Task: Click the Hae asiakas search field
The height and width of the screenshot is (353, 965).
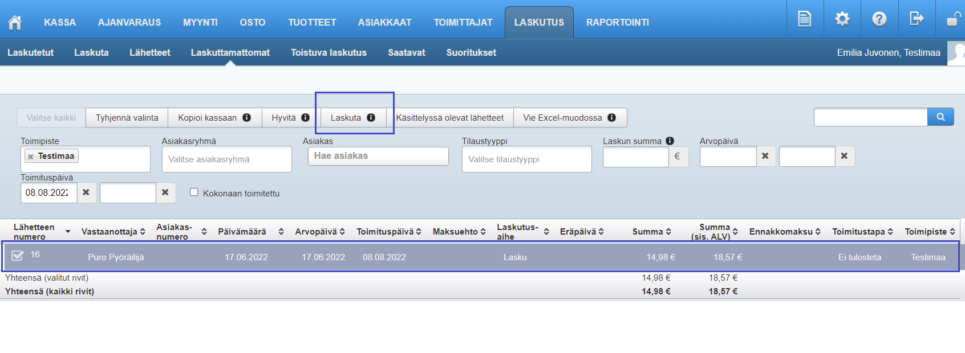Action: click(x=378, y=156)
